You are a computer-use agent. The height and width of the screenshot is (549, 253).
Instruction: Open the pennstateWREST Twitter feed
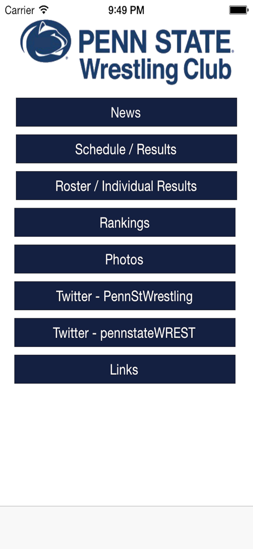(125, 332)
